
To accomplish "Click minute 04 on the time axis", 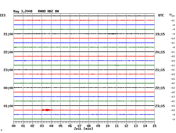I will point(51,126).
